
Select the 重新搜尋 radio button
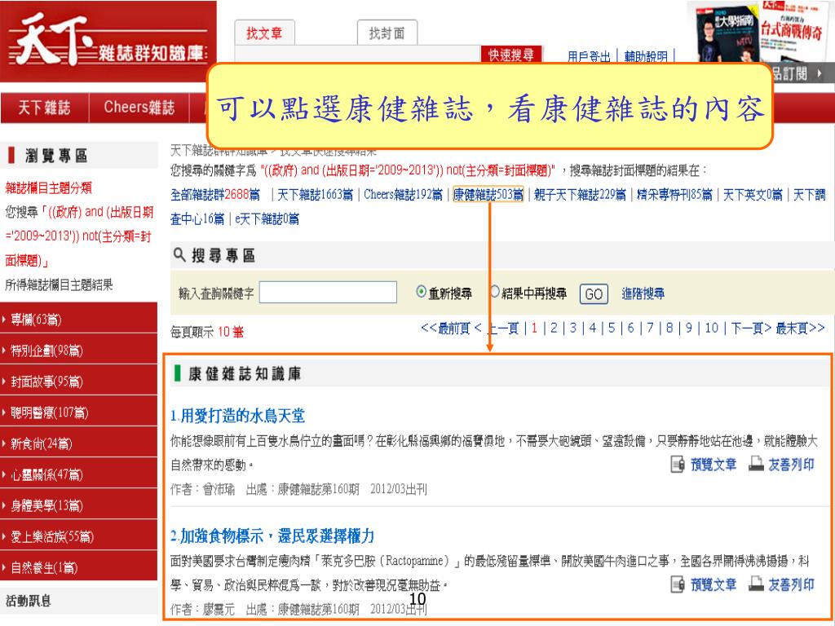[421, 292]
